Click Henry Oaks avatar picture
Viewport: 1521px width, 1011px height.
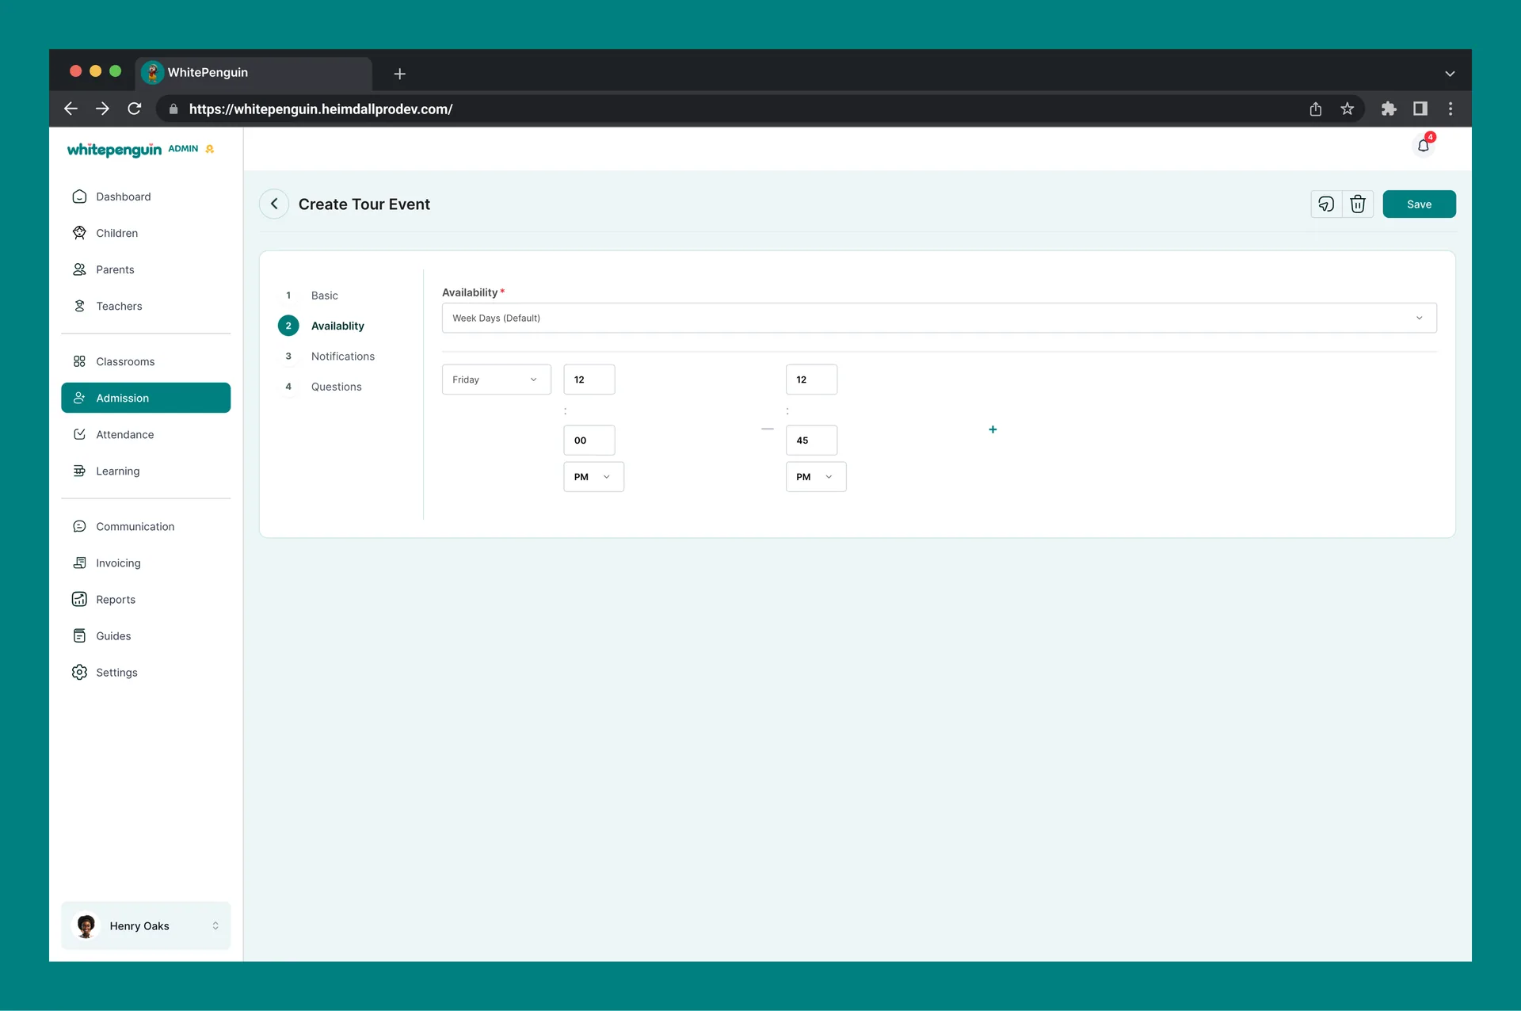(86, 925)
